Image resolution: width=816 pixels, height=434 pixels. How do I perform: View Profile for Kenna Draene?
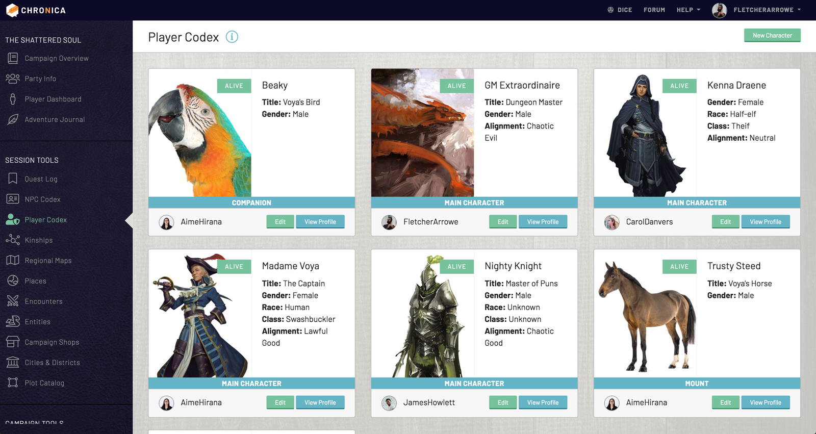click(x=765, y=222)
